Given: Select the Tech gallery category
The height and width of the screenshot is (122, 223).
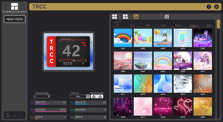Looking at the screenshot, I should click(x=132, y=25).
